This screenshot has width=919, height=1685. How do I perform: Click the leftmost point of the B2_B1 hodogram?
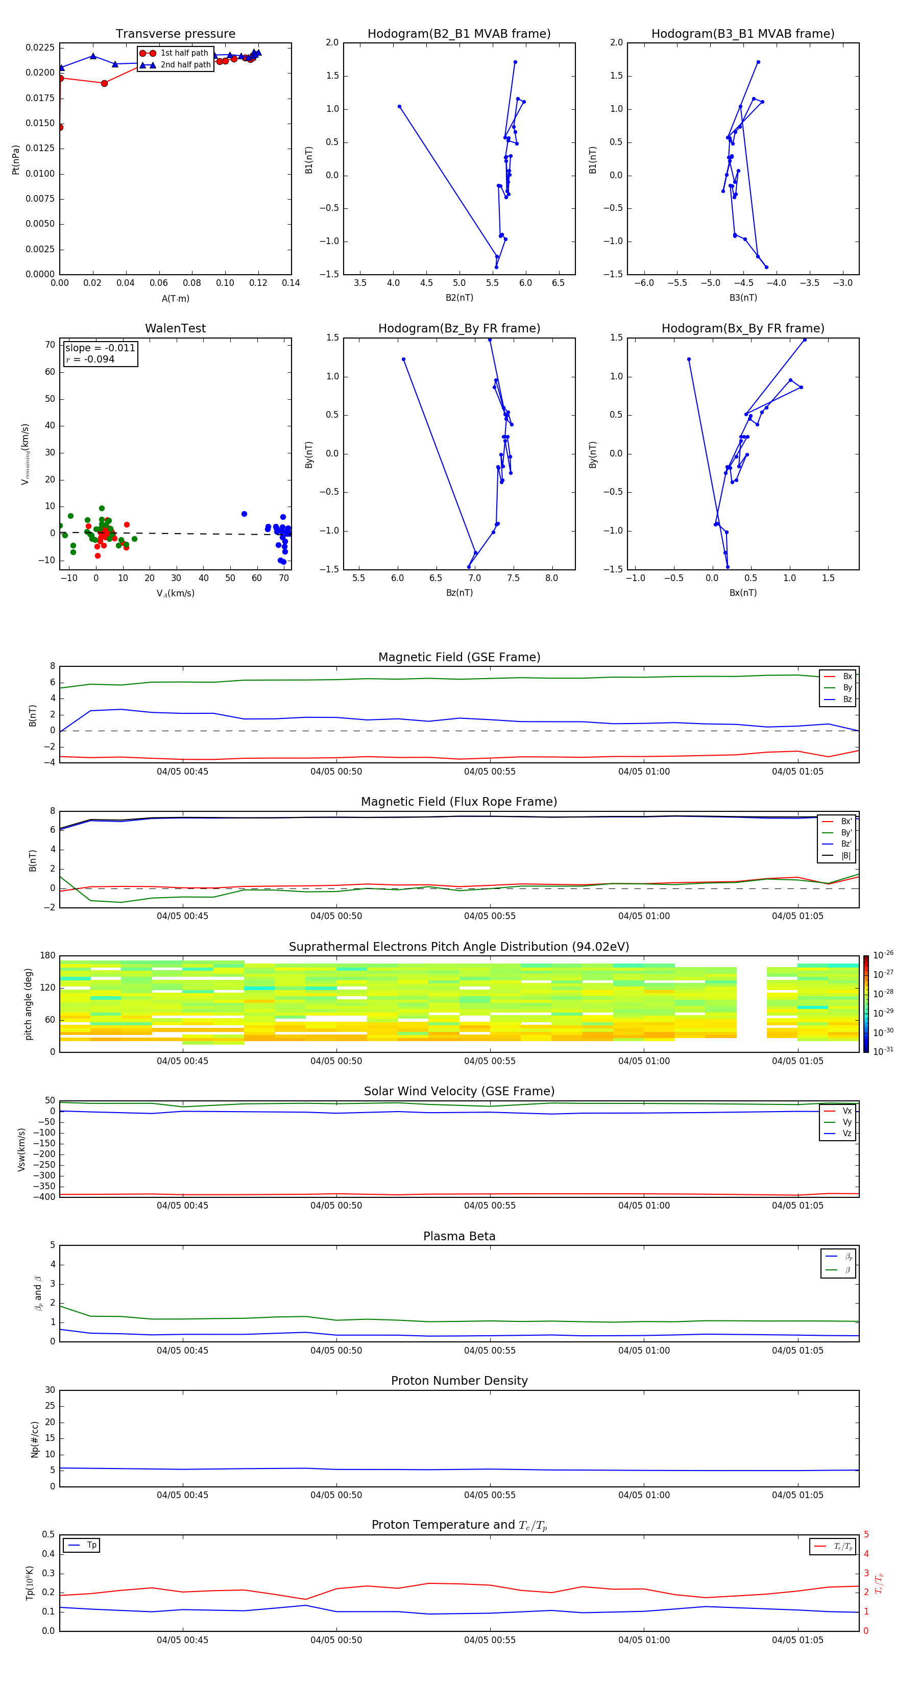[x=400, y=107]
